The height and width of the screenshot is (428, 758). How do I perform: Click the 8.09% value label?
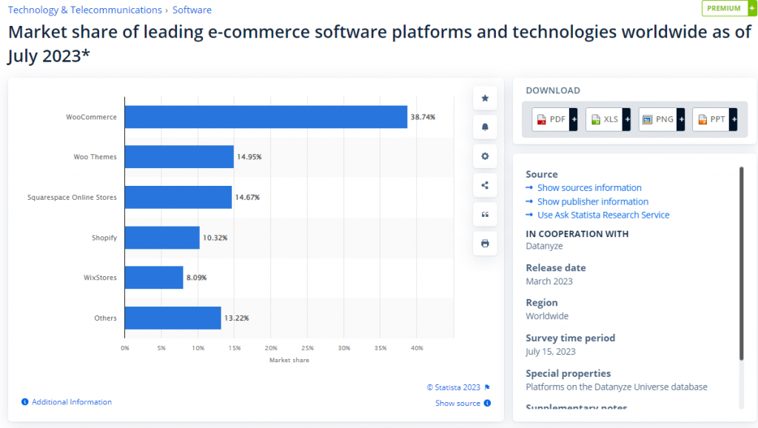[196, 278]
